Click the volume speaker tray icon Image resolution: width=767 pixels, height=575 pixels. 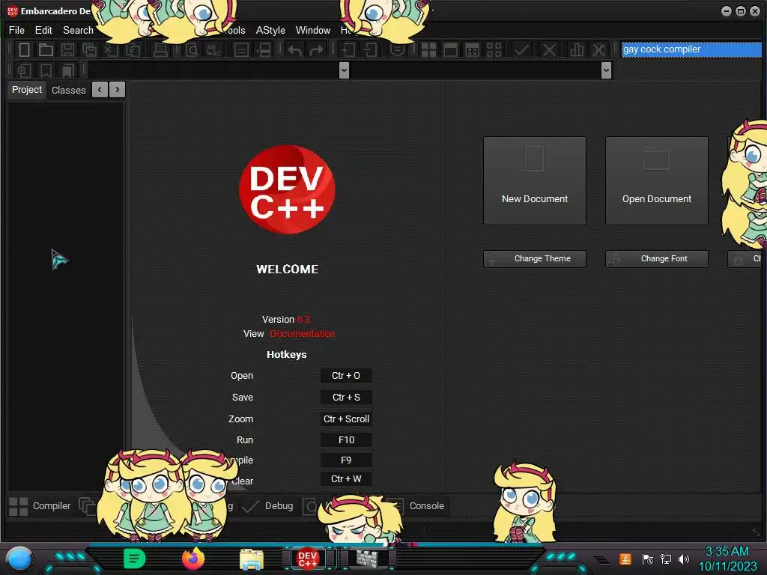coord(683,559)
